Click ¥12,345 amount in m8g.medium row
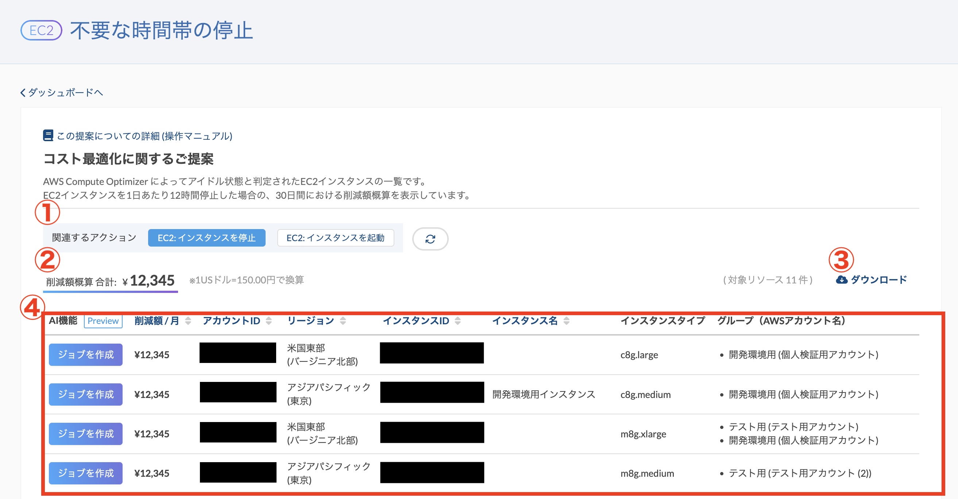958x499 pixels. point(152,473)
